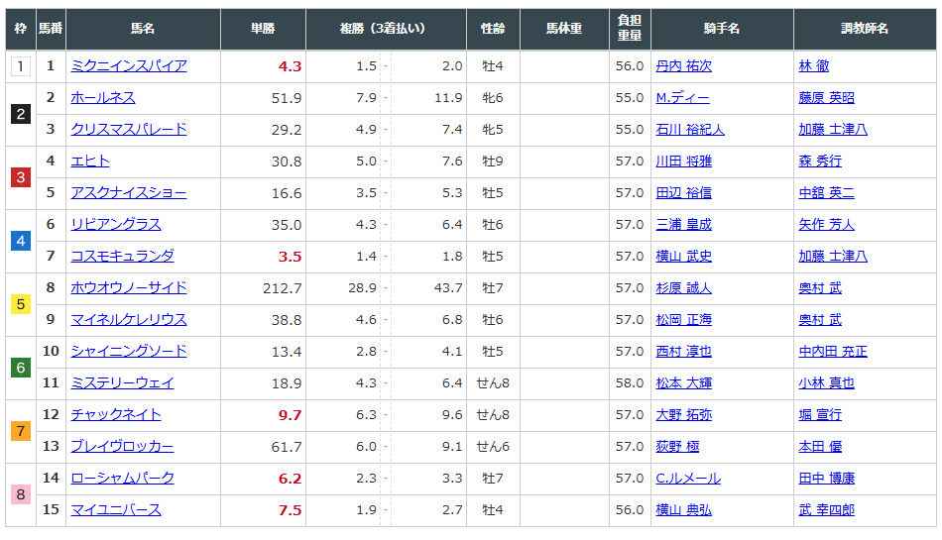The image size is (942, 540).
Task: Click the yellow frame 5 box
Action: [x=21, y=304]
